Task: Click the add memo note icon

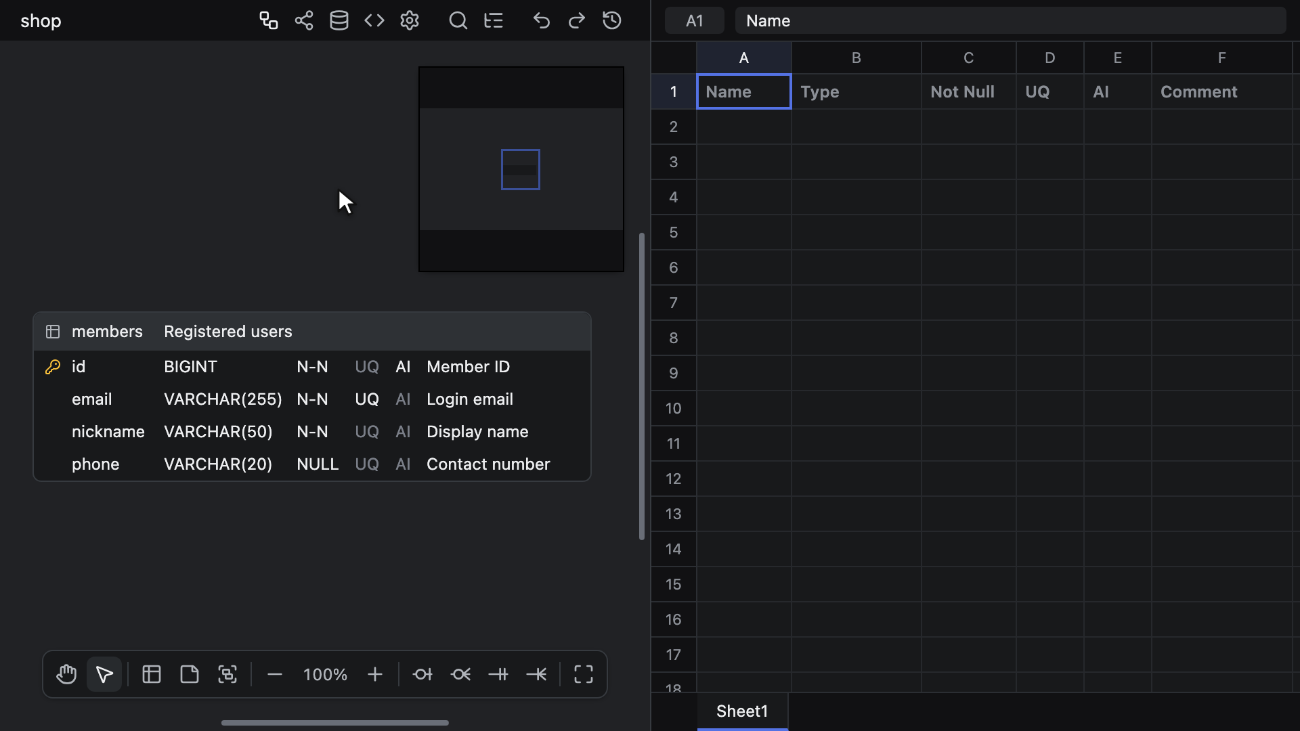Action: (190, 674)
